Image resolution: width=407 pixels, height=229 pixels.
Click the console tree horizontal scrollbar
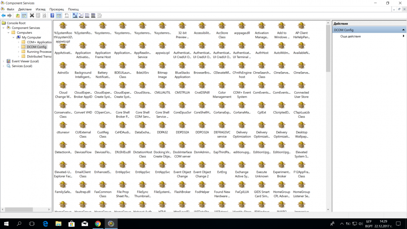tap(19, 209)
